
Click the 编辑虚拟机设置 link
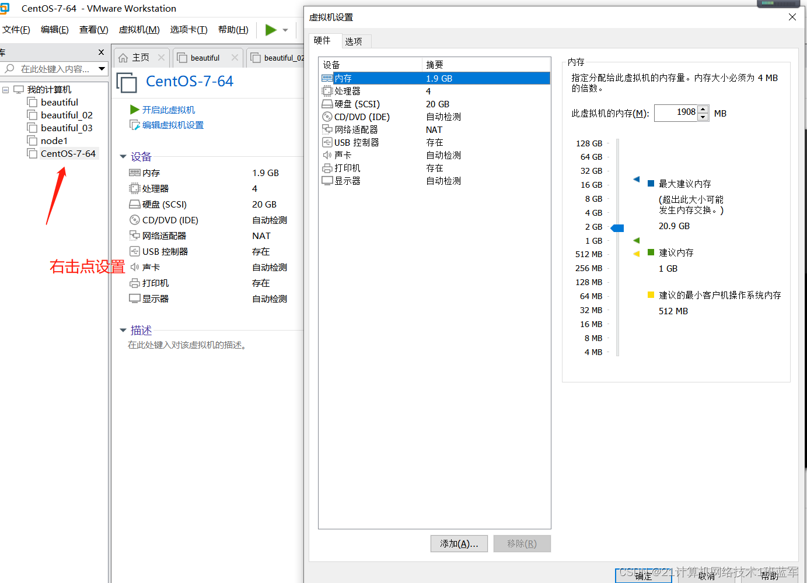click(173, 125)
